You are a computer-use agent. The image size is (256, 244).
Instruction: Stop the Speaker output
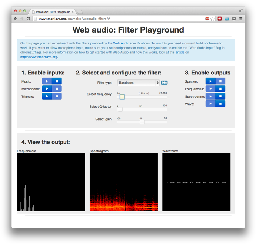[x=220, y=81]
